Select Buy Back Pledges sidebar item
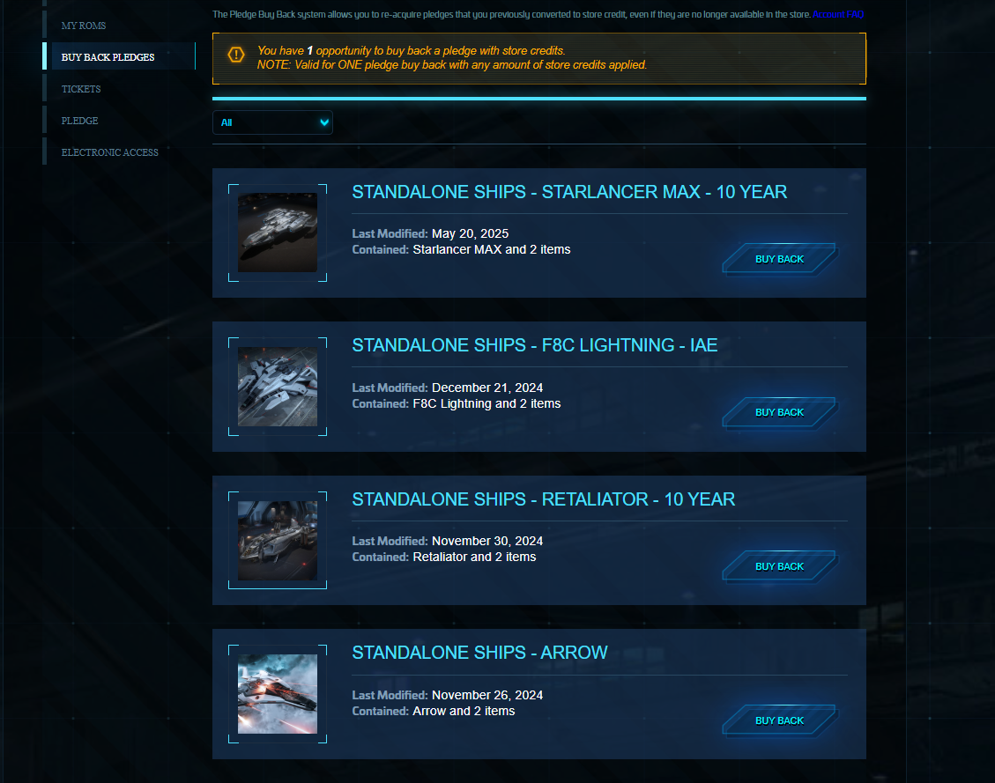Image resolution: width=995 pixels, height=783 pixels. pyautogui.click(x=108, y=57)
